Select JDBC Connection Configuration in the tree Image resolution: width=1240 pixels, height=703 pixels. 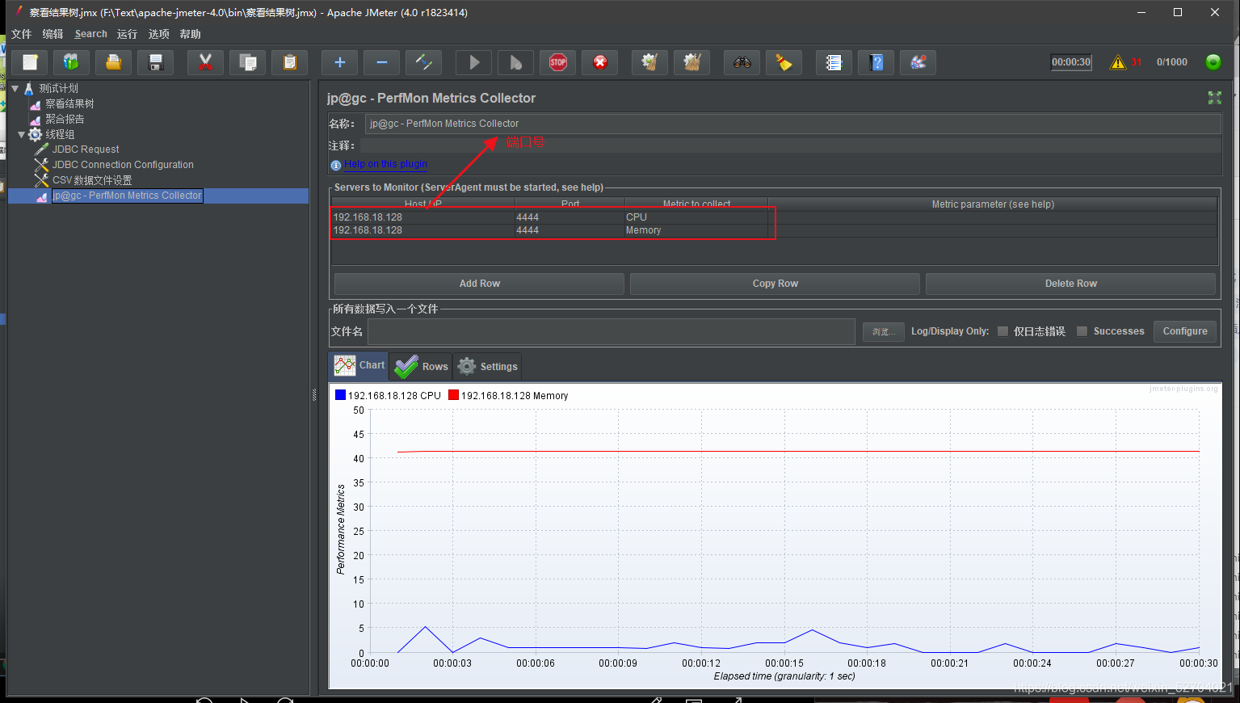123,165
